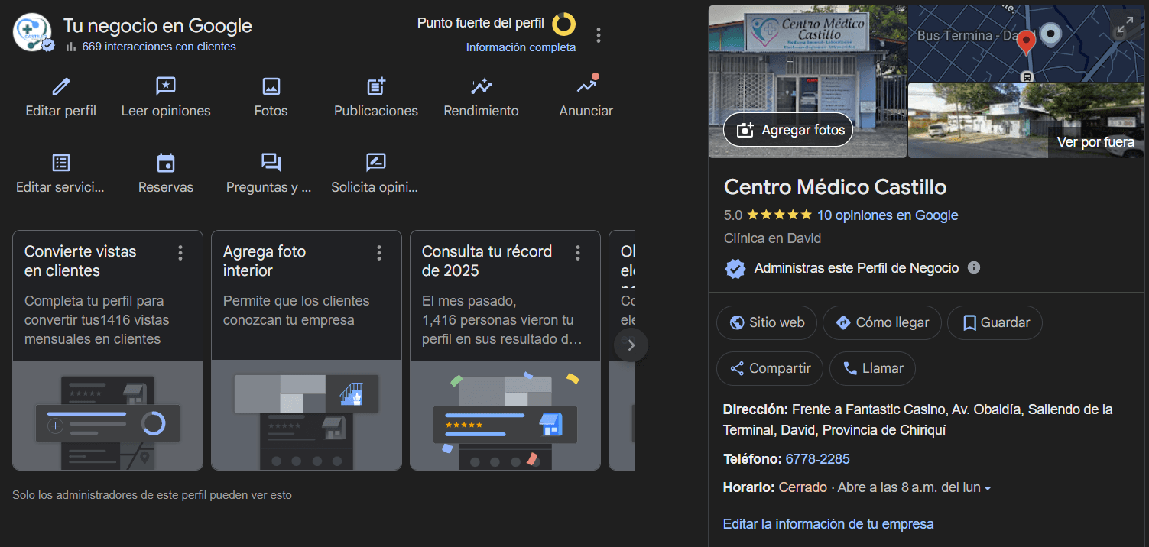Open the Ver por fuera street view thumbnail
This screenshot has height=547, width=1149.
coord(1027,120)
